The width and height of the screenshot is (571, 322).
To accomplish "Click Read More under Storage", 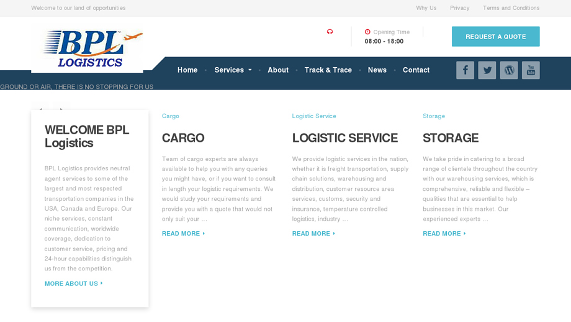I will pyautogui.click(x=444, y=234).
